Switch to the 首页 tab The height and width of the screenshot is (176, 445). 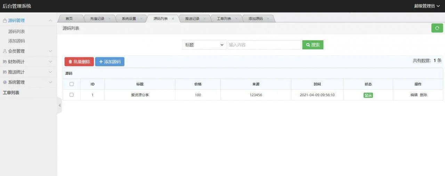(69, 19)
